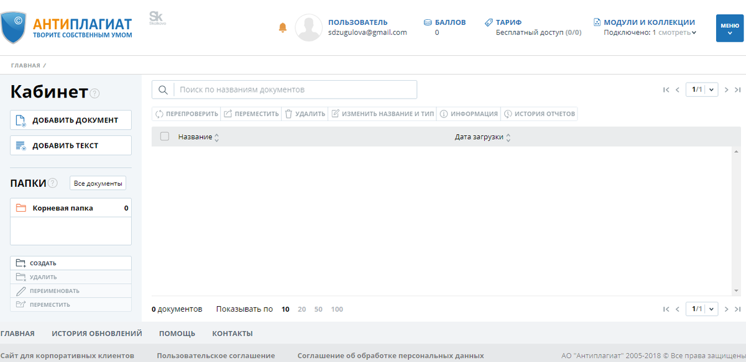Click the Добавить текст icon
Screen dimensions: 746x362
pos(21,145)
